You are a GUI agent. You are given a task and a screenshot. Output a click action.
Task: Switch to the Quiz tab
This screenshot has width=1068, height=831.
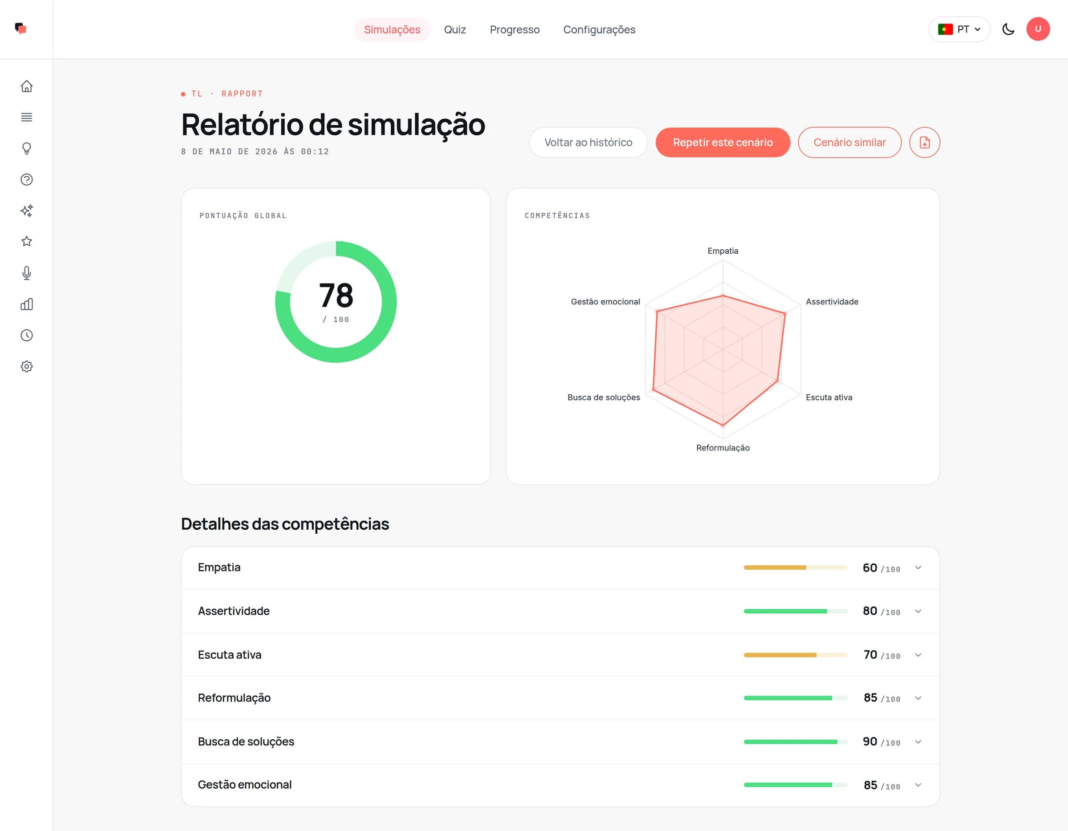[455, 29]
